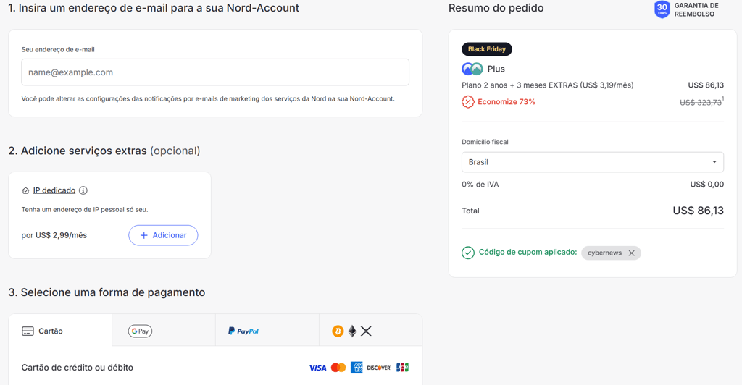Click the Plus plan logo icon
Screen dimensions: 742x385
coord(472,69)
